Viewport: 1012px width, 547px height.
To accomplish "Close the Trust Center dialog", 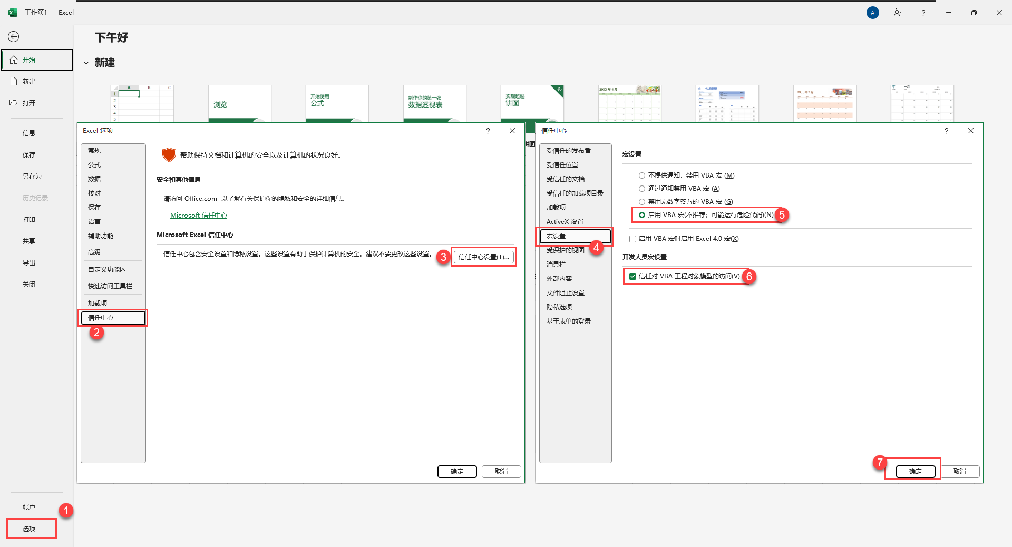I will [x=970, y=131].
